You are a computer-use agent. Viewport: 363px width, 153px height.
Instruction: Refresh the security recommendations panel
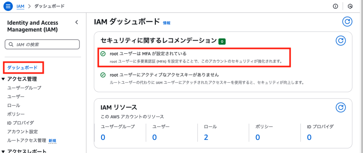point(341,41)
